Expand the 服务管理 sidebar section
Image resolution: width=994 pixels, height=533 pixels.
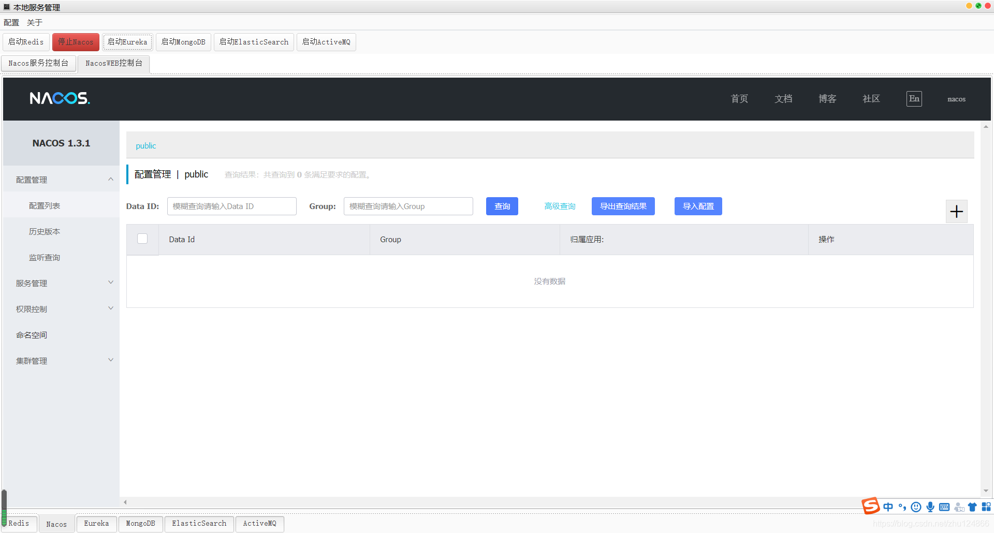tap(61, 283)
